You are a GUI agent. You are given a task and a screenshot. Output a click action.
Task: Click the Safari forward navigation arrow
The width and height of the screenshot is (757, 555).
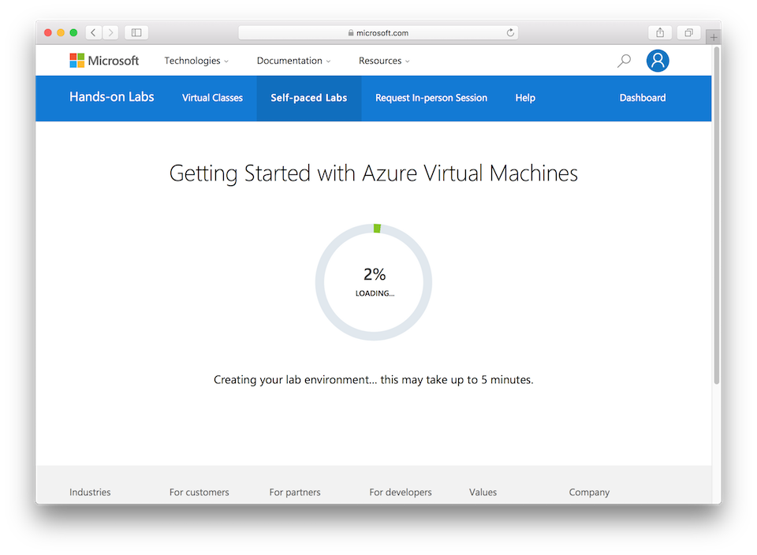pyautogui.click(x=110, y=32)
